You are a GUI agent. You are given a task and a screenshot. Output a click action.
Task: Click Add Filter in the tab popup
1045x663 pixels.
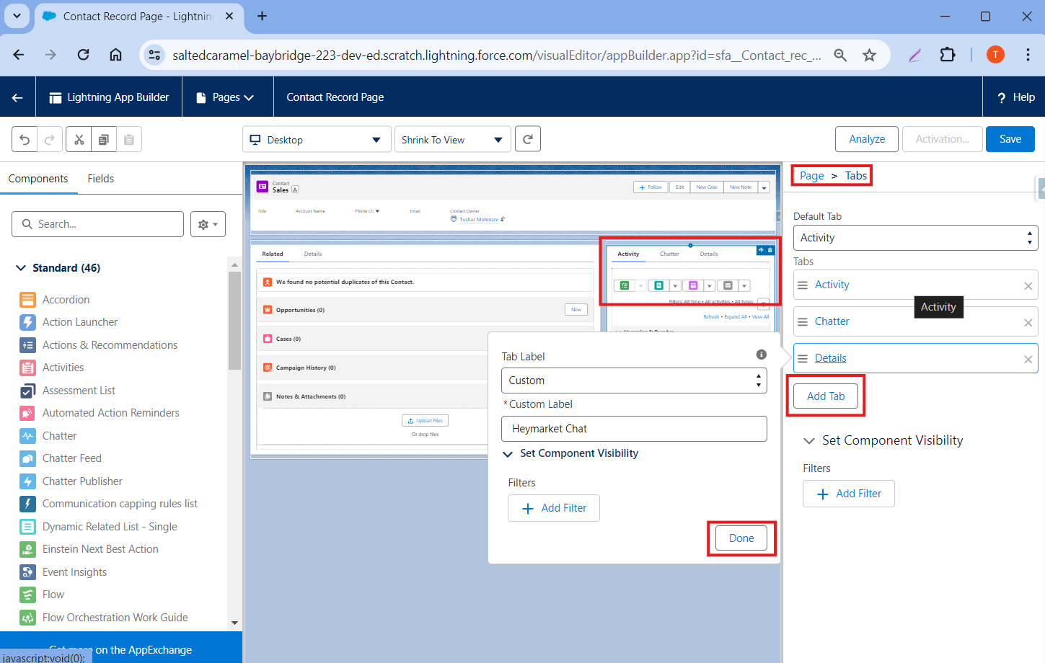point(554,508)
